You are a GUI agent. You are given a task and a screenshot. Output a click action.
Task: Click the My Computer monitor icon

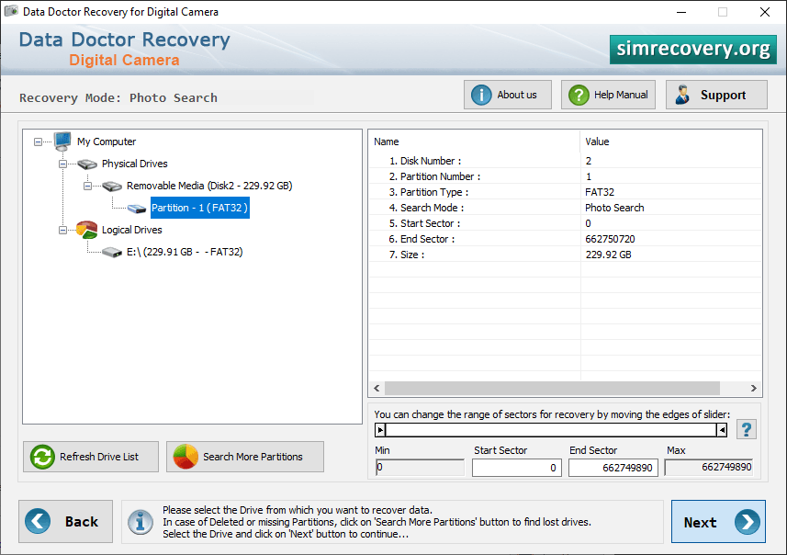(62, 142)
